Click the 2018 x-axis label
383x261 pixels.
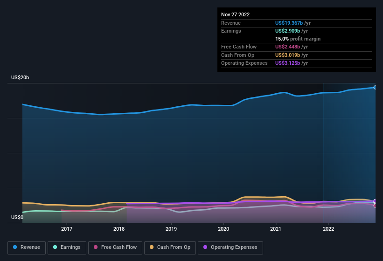point(119,229)
